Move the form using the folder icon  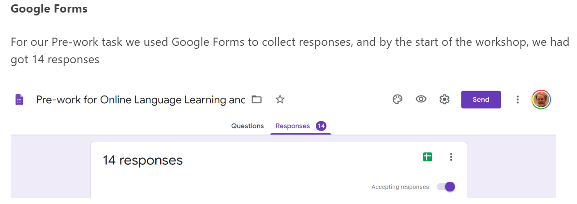257,100
